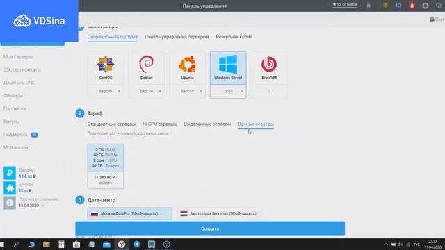445x250 pixels.
Task: Switch to Резервная копия tab
Action: coord(234,37)
